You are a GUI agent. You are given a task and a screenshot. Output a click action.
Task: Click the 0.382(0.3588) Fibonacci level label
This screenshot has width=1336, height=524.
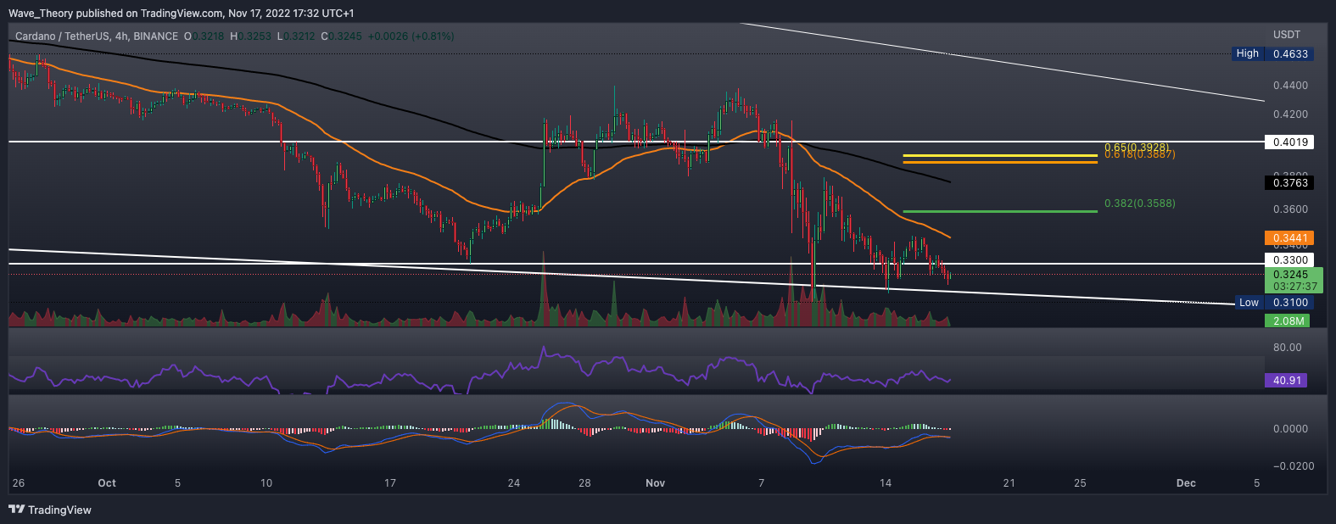(x=1139, y=203)
